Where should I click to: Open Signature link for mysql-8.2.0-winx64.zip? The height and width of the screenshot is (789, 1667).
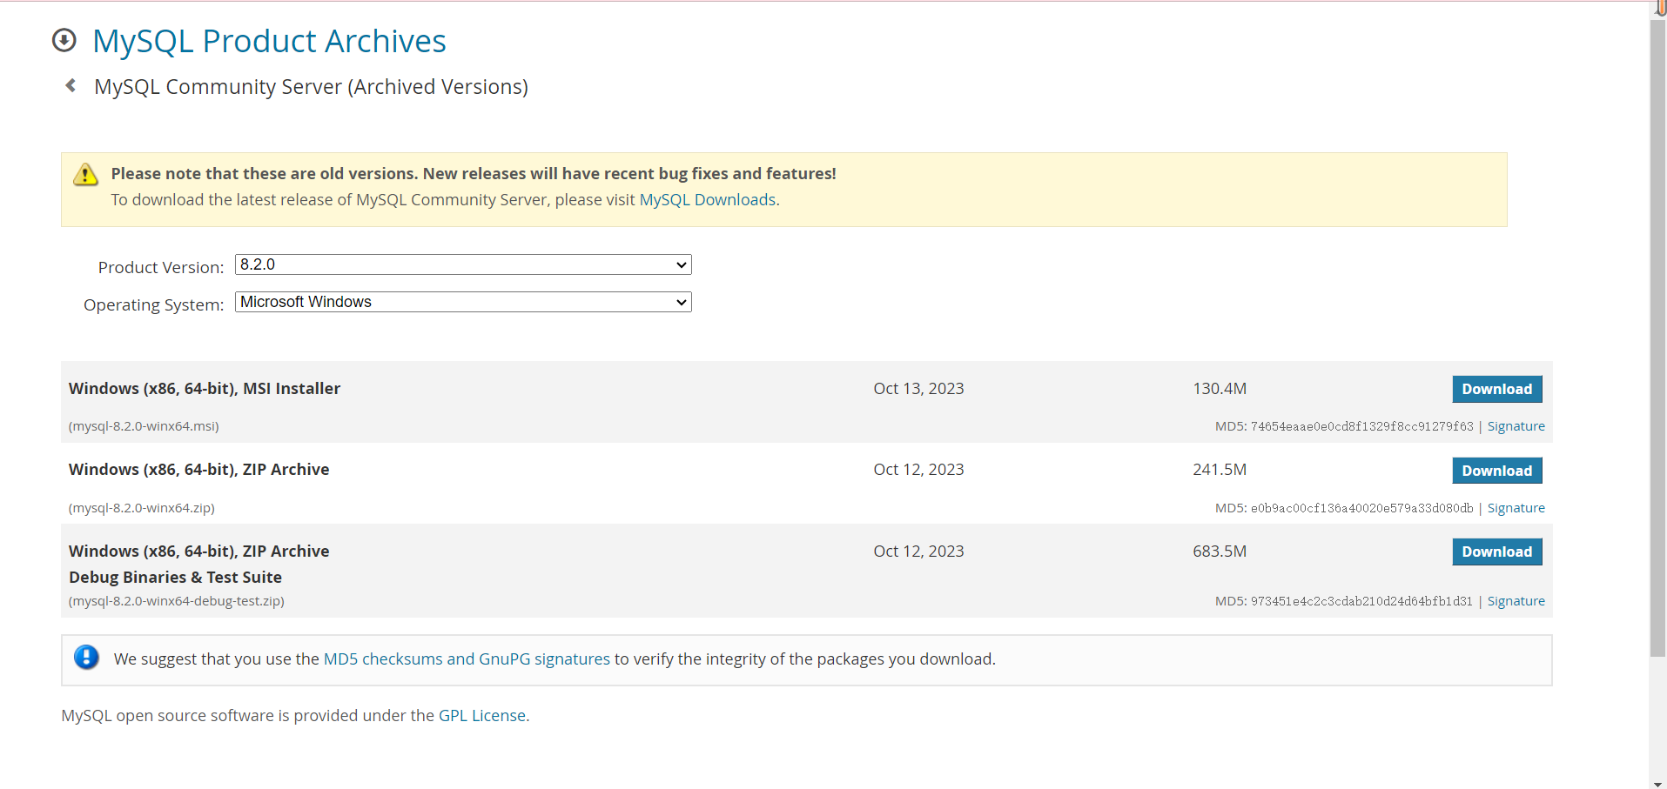click(1516, 508)
